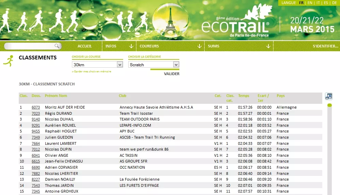The width and height of the screenshot is (340, 195).
Task: Click the VALIDER button
Action: [x=172, y=74]
